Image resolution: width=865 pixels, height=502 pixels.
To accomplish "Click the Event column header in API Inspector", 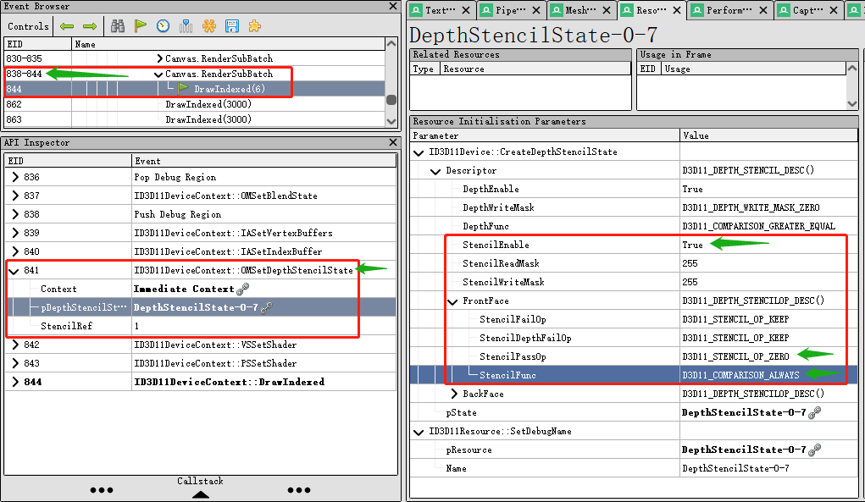I will [x=263, y=161].
